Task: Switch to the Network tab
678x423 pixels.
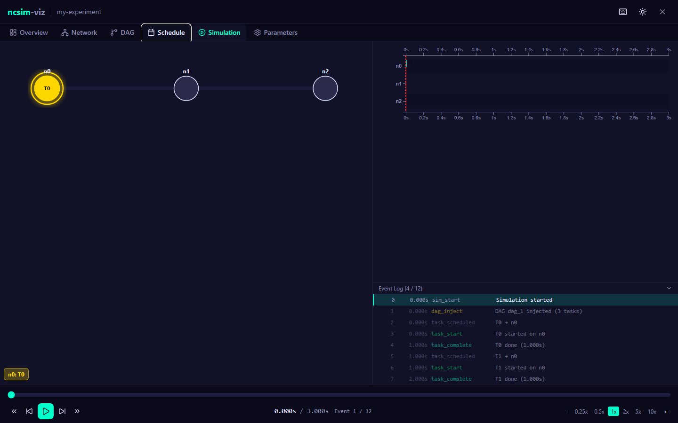Action: [x=79, y=32]
